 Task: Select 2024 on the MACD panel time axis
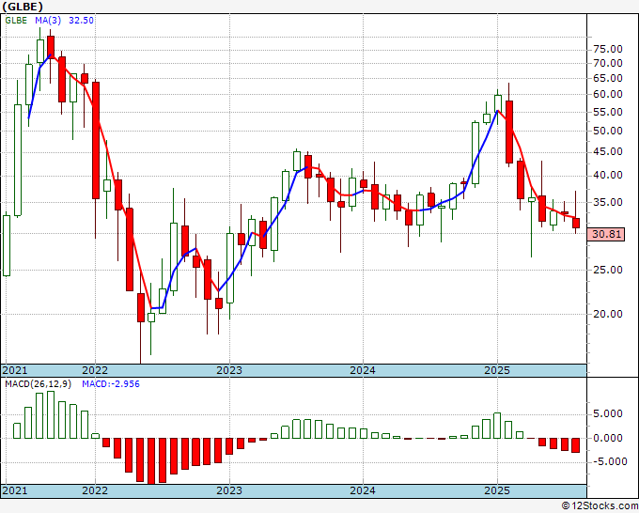pos(363,490)
